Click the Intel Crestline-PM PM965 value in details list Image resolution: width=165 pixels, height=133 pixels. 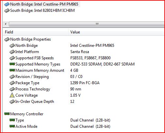coord(92,46)
